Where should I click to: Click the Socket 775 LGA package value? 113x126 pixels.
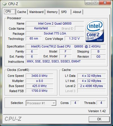[55, 33]
